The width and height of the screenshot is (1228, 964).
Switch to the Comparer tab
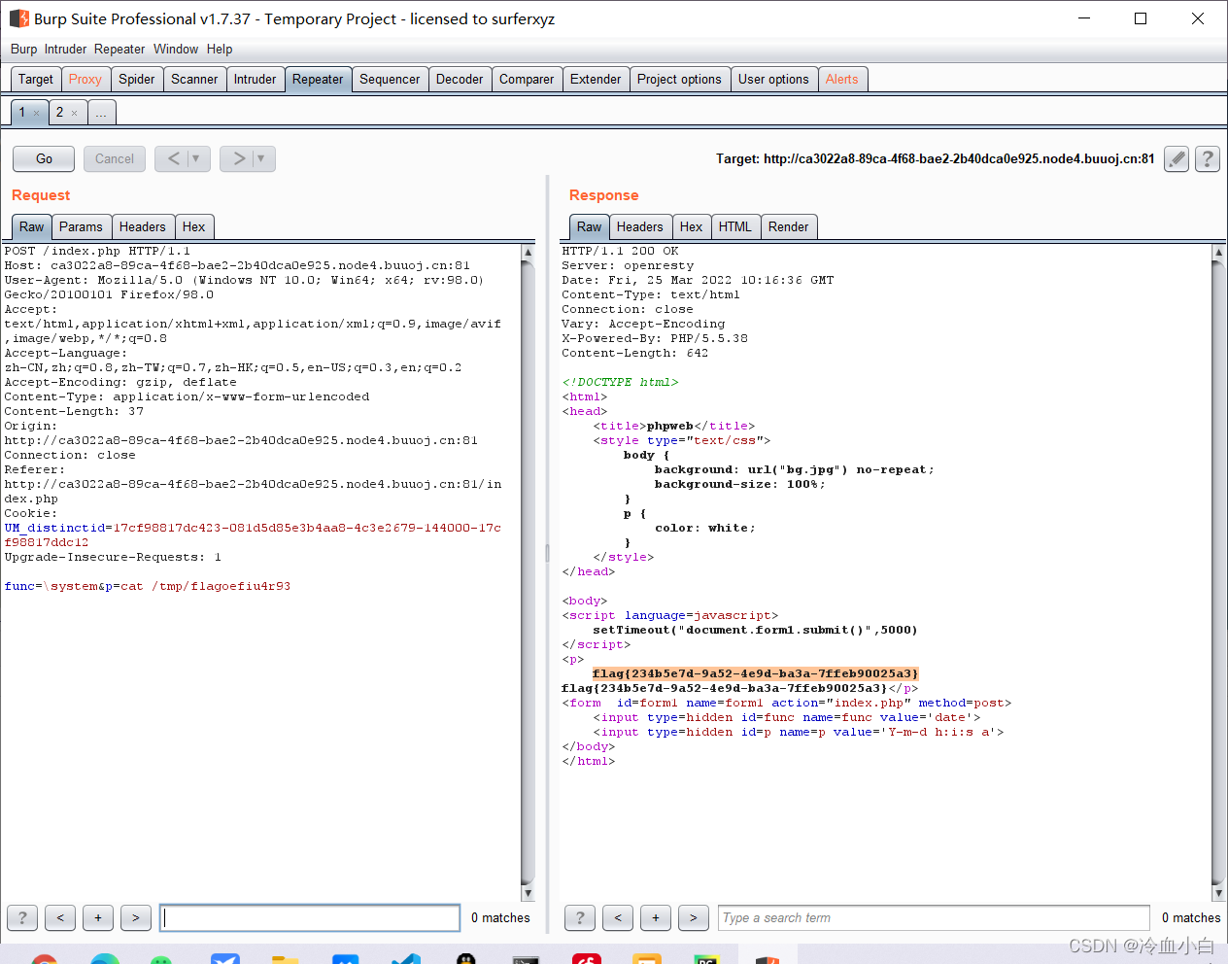[x=527, y=79]
